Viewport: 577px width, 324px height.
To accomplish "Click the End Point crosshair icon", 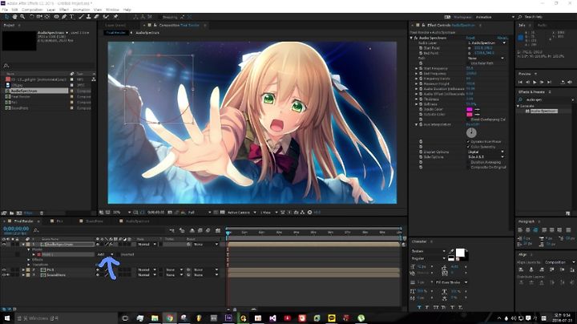I will 470,53.
